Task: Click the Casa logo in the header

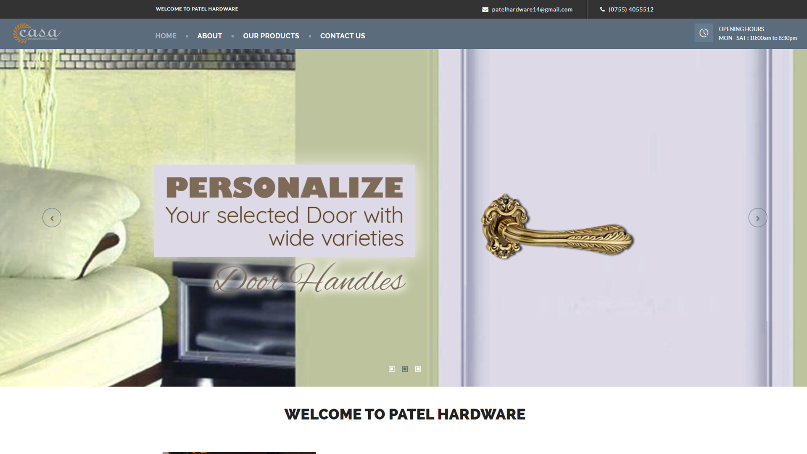Action: tap(37, 33)
